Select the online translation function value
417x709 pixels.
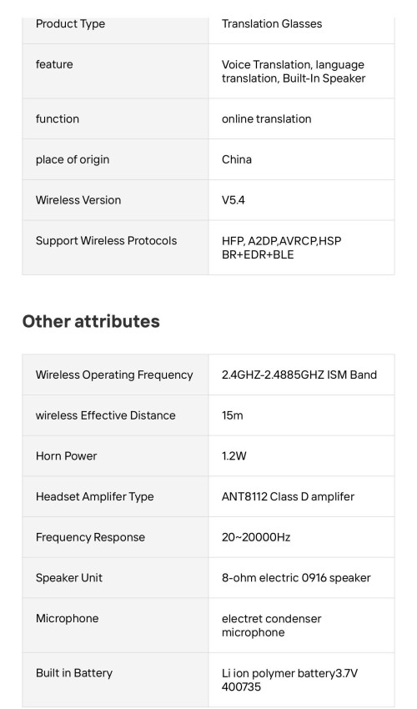point(266,119)
